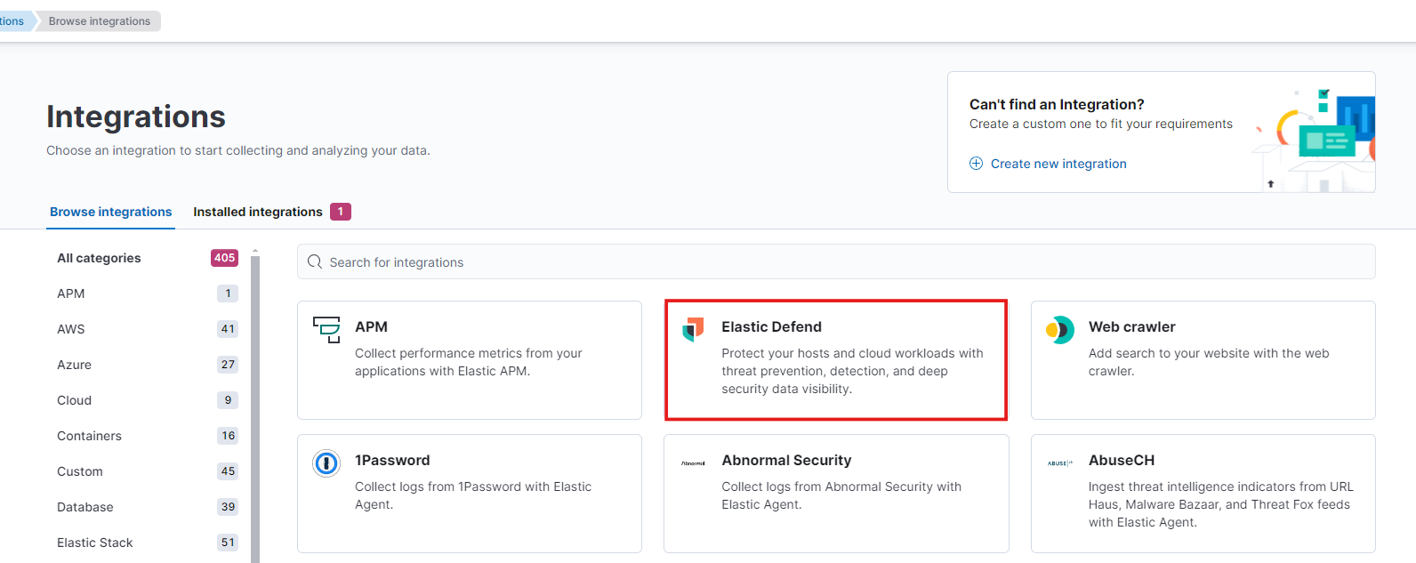Viewport: 1416px width, 563px height.
Task: Select All categories filter
Action: pos(147,258)
